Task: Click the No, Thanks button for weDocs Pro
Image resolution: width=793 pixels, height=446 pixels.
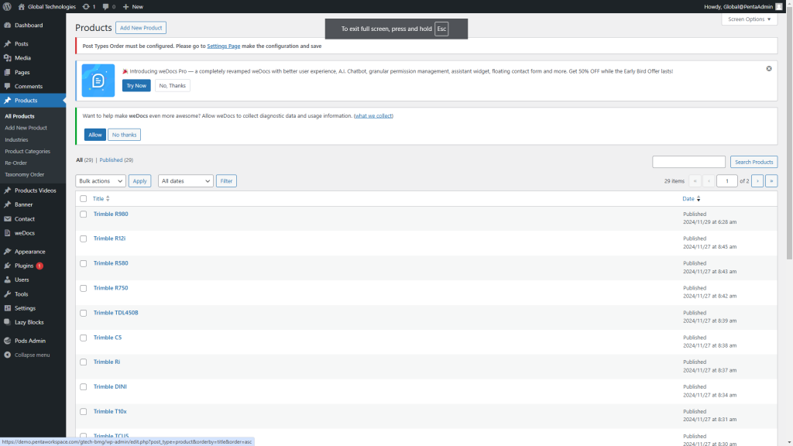Action: tap(173, 85)
